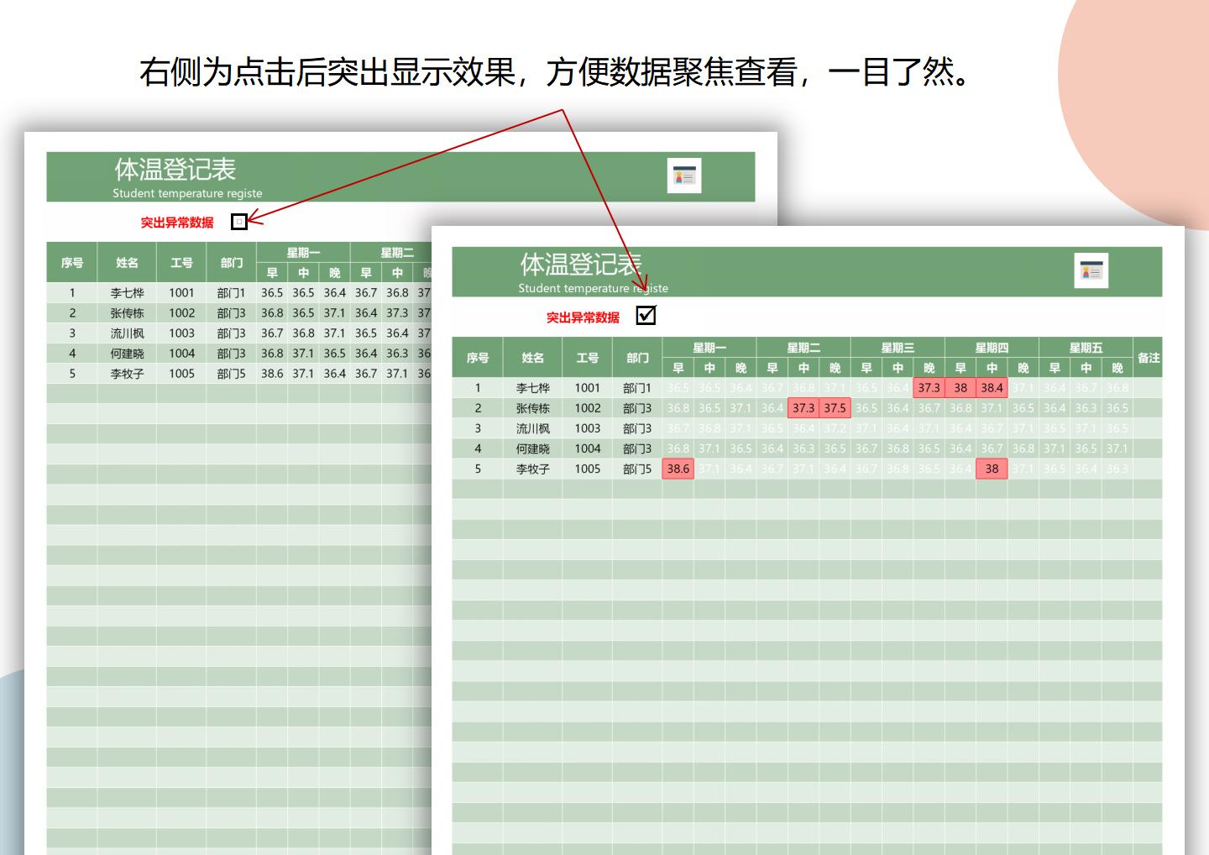Select name 何建晓 on the back sheet

point(127,354)
